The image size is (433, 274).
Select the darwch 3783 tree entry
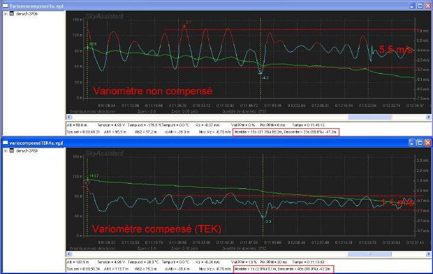click(x=27, y=151)
